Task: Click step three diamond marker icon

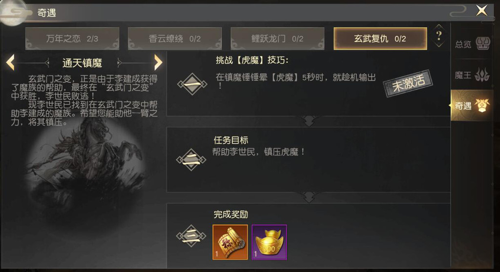Action: (191, 236)
